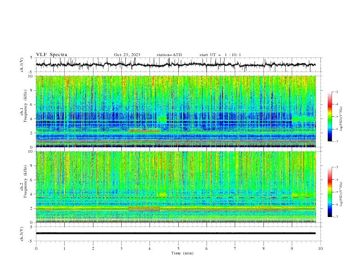
Task: Click the ch.2 "Frequency (kHz)" axis label
Action: [26, 181]
